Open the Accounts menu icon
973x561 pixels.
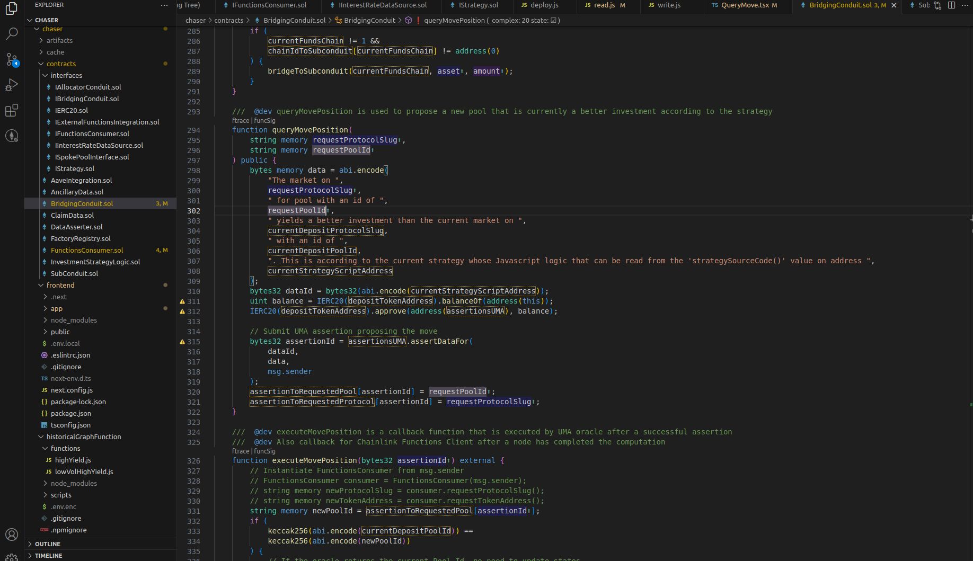[x=12, y=535]
